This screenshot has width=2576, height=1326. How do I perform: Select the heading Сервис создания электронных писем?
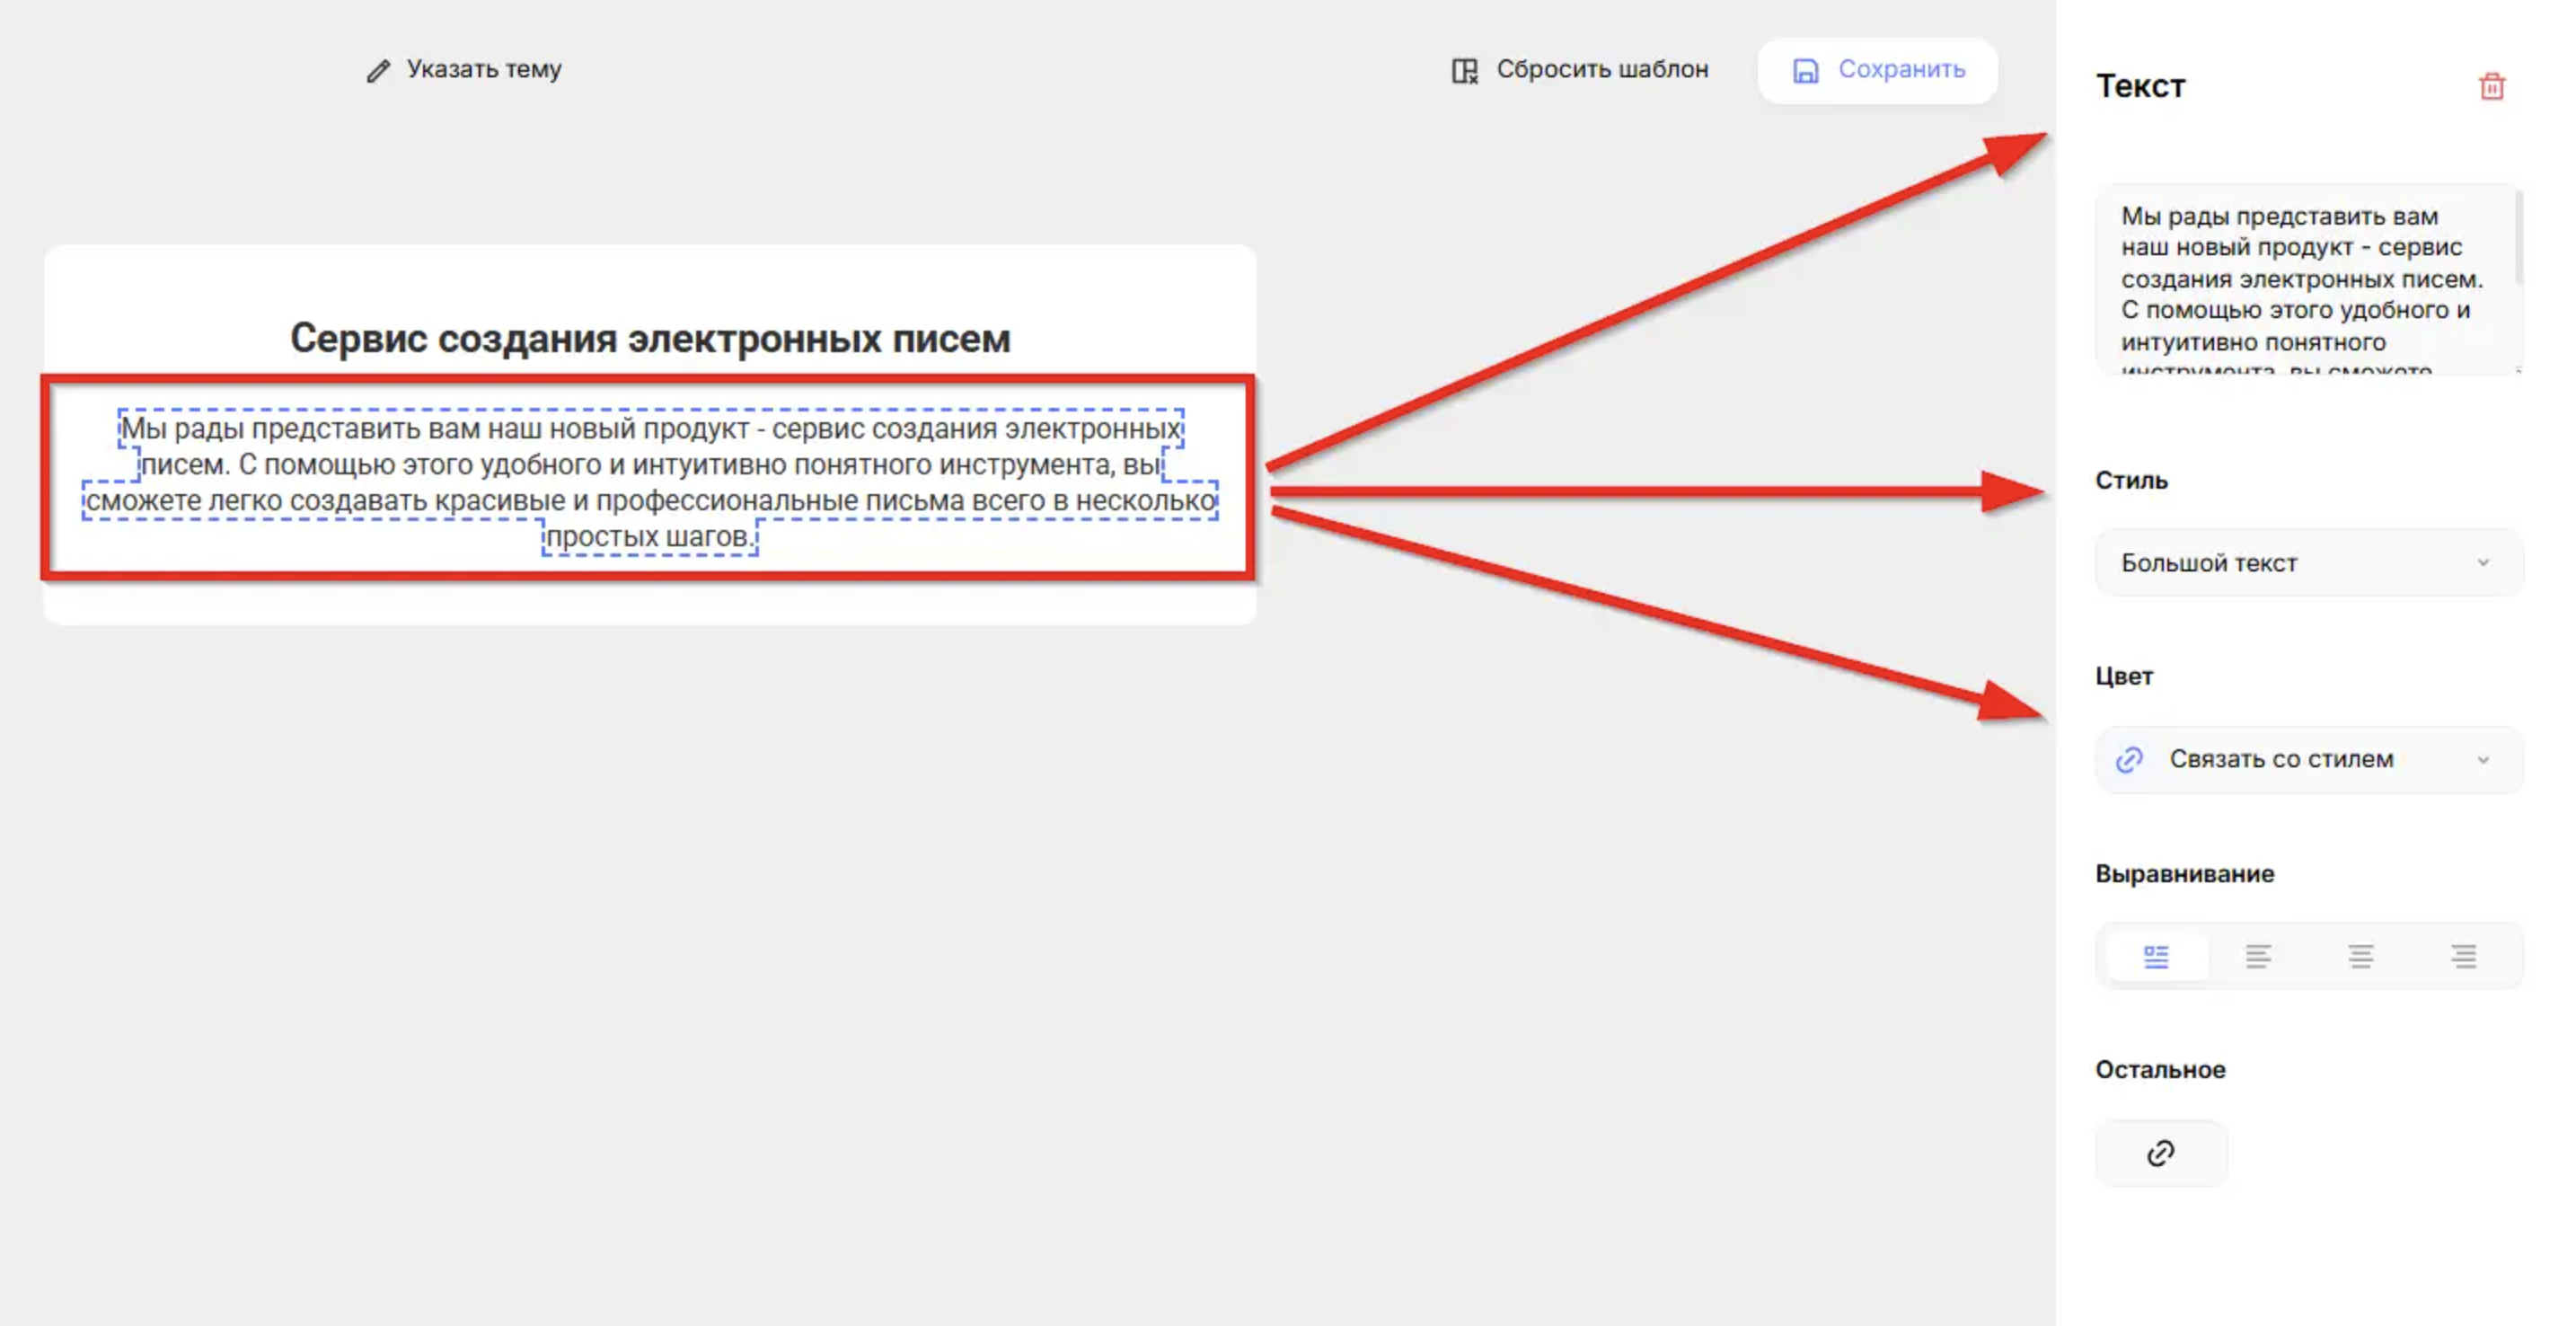pyautogui.click(x=650, y=338)
